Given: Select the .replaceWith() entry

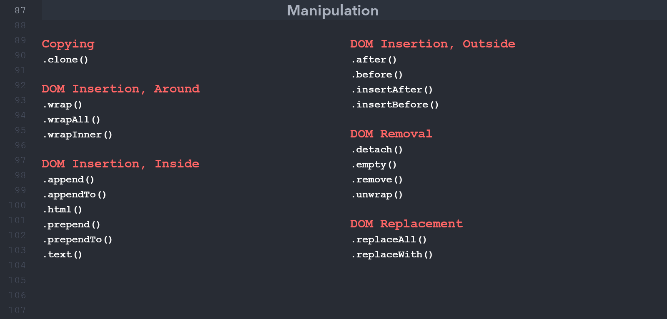Looking at the screenshot, I should tap(392, 254).
